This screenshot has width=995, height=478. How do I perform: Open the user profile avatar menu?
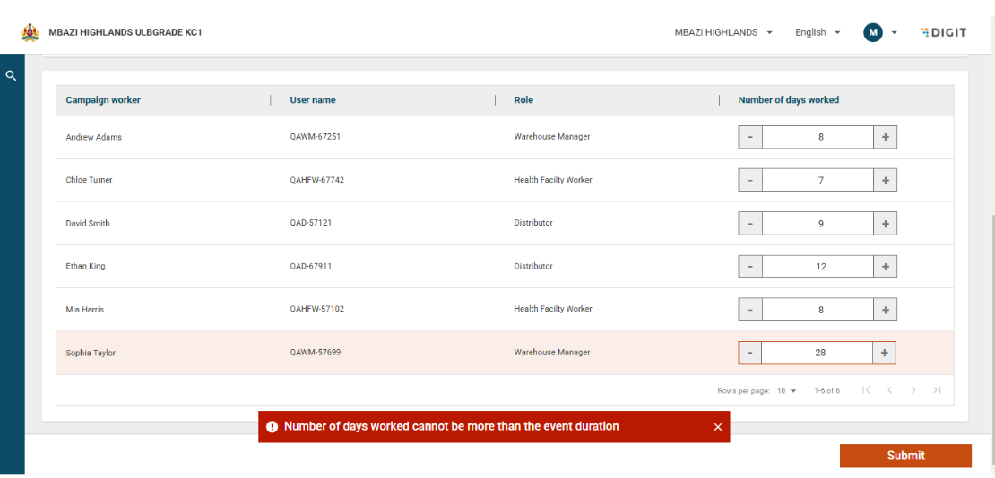[873, 32]
